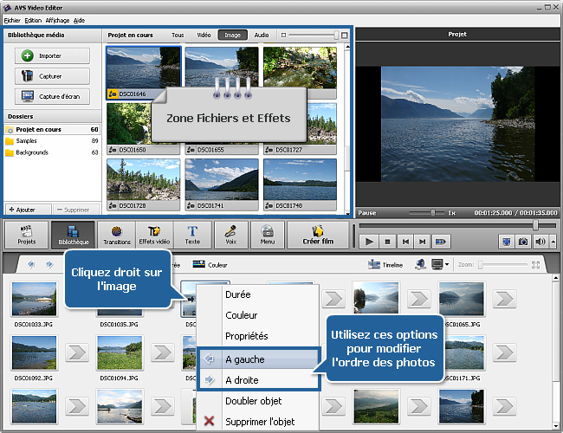Click the Créer film button
This screenshot has height=433, width=563.
[316, 234]
